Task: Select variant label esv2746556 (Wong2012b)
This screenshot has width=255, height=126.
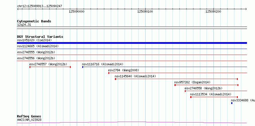Action: click(36, 58)
